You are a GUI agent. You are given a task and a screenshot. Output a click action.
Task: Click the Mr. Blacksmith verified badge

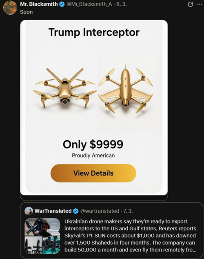(62, 4)
